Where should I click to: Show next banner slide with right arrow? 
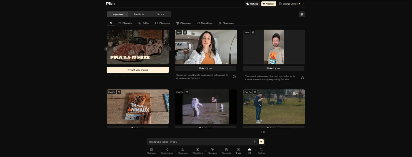(169, 49)
